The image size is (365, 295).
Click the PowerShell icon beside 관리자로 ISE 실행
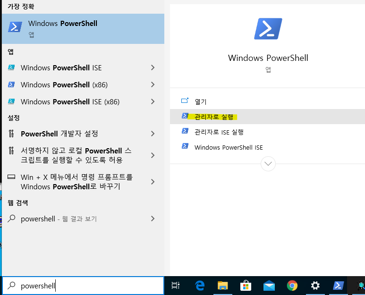185,131
